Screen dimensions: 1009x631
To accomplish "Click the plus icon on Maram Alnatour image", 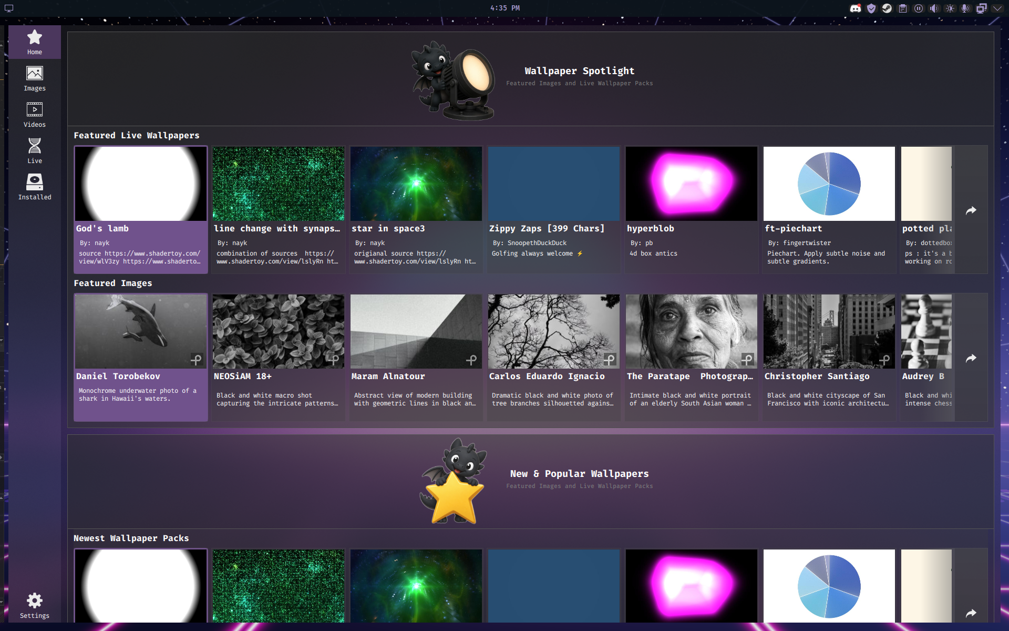I will [x=471, y=360].
